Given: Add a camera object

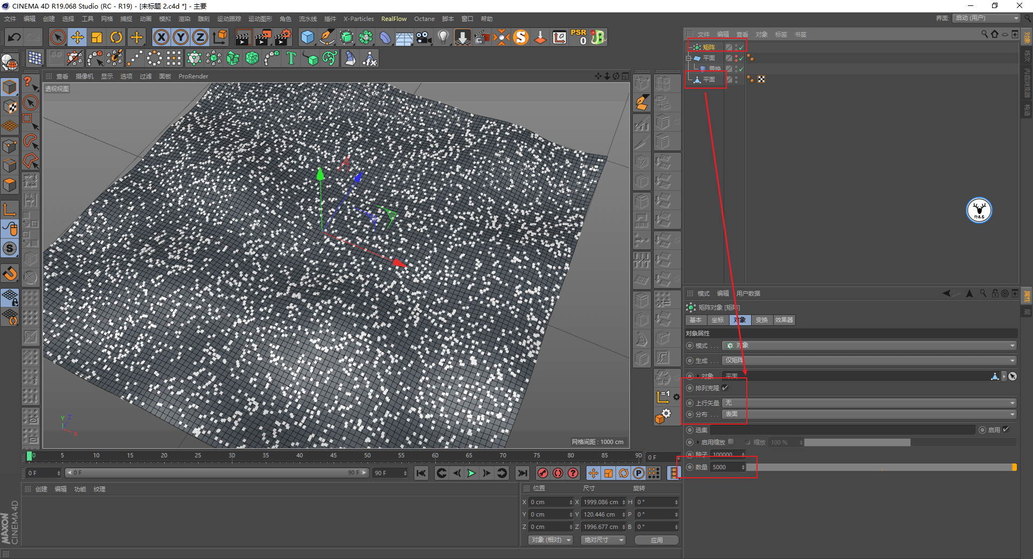Looking at the screenshot, I should 424,37.
